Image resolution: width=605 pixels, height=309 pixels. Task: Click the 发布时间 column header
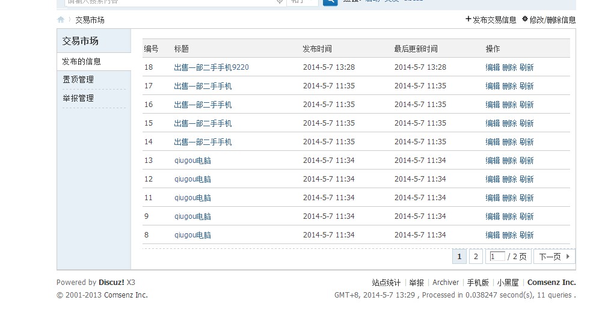click(x=317, y=49)
